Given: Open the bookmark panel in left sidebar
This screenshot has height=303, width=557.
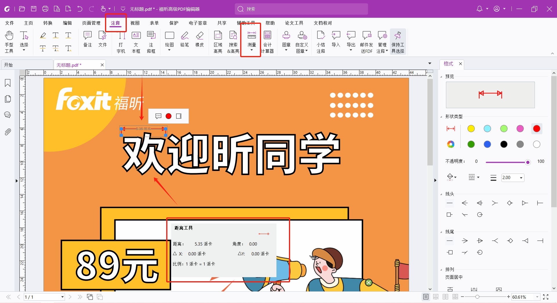Looking at the screenshot, I should tap(8, 83).
